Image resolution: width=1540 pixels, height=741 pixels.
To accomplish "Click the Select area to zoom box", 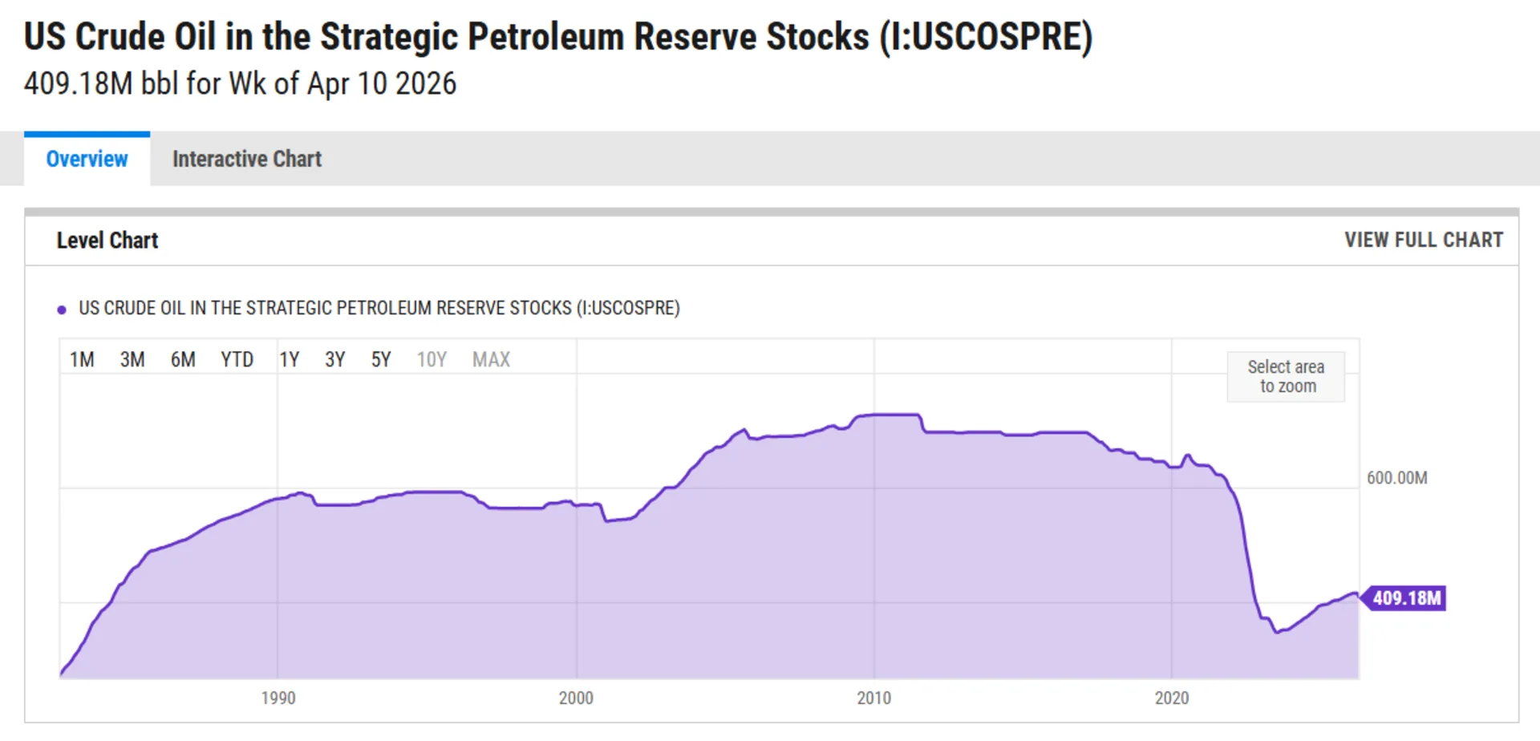I will coord(1286,376).
